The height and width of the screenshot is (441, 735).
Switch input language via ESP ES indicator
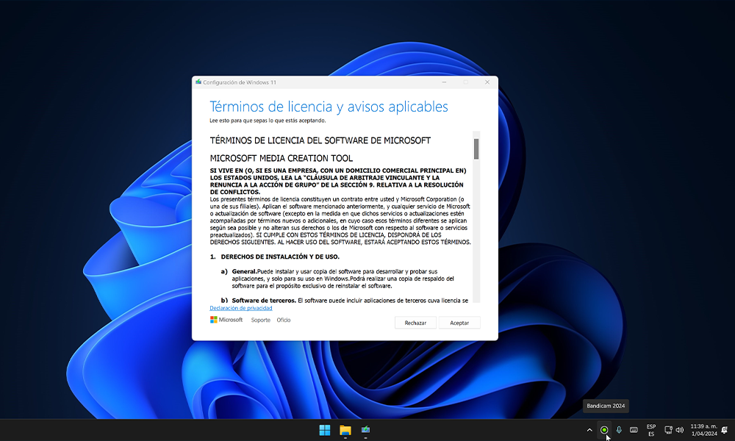651,430
